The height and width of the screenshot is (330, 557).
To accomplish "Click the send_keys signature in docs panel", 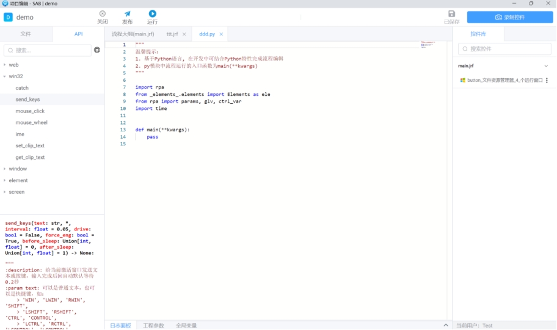I will pos(49,238).
